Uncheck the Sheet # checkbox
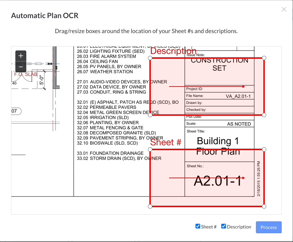 point(198,226)
